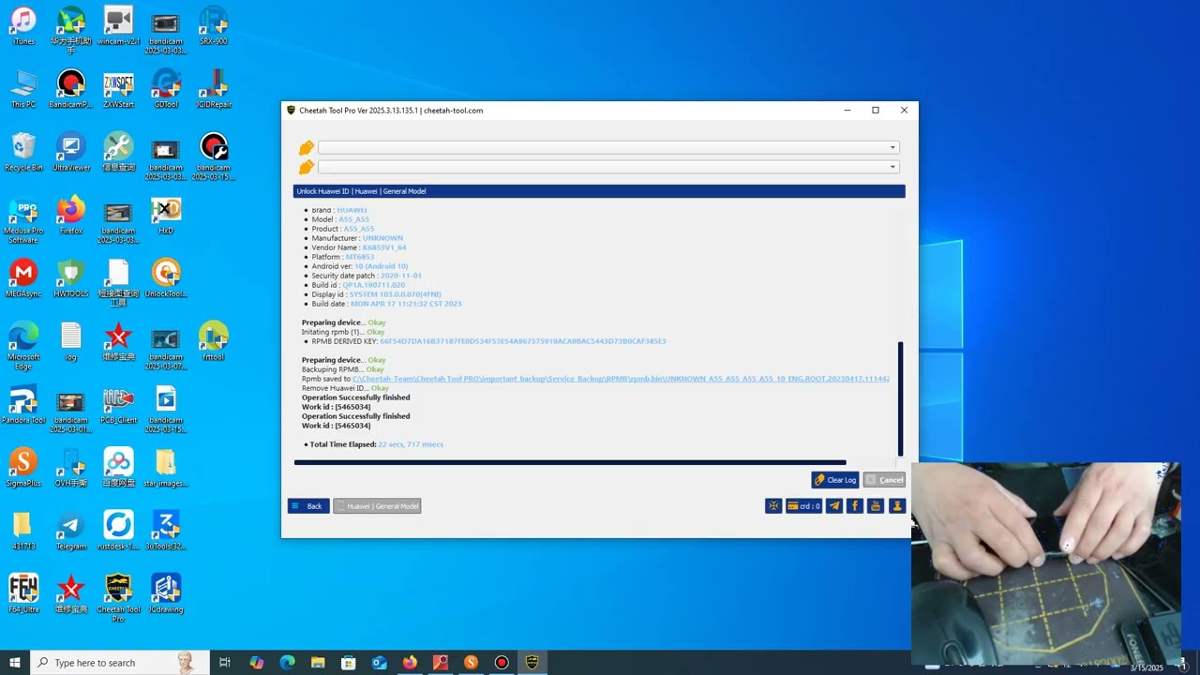This screenshot has height=675, width=1200.
Task: Open the HWTOOLS desktop shortcut
Action: click(71, 278)
